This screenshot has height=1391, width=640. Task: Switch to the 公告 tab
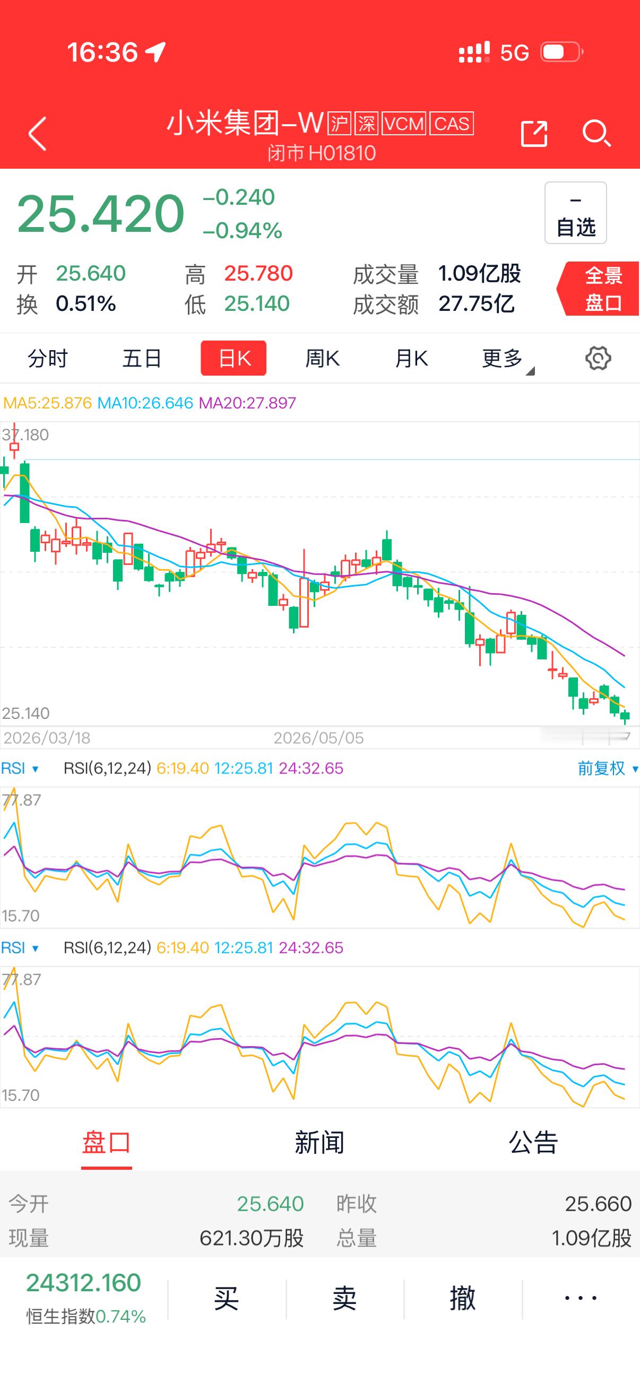pyautogui.click(x=533, y=1143)
